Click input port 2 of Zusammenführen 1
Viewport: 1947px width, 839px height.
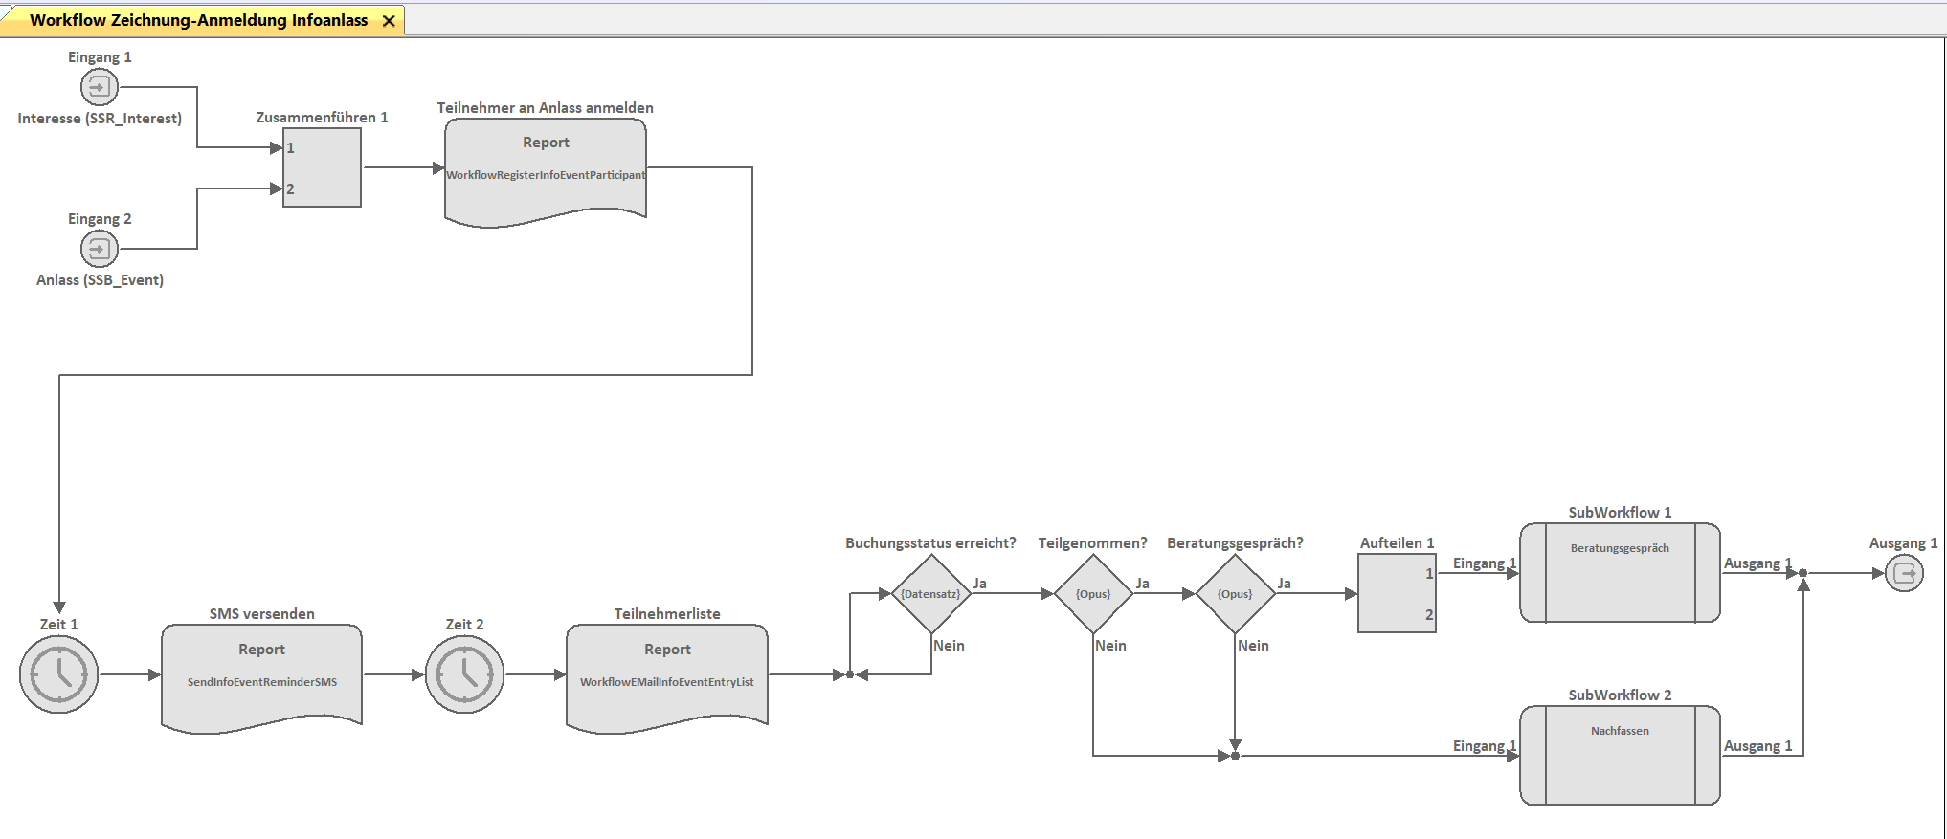pyautogui.click(x=290, y=189)
